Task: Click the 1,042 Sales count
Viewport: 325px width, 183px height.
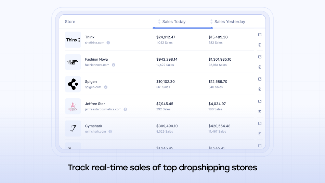Action: 164,42
